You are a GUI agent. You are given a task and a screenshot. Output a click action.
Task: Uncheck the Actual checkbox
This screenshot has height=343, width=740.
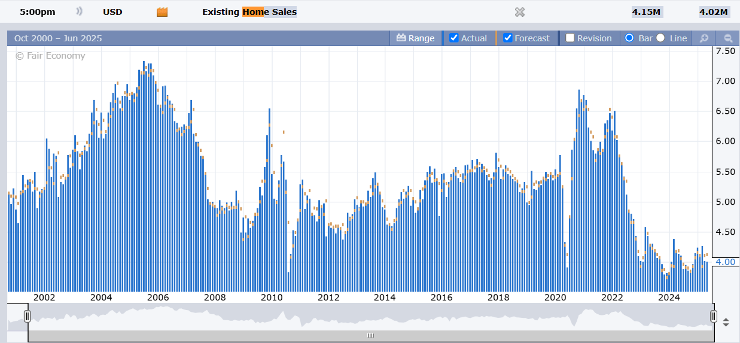(454, 38)
